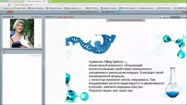Screen dimensions: 187x105
Task: Open the Сервисы apps bookmark
Action: [x=6, y=8]
